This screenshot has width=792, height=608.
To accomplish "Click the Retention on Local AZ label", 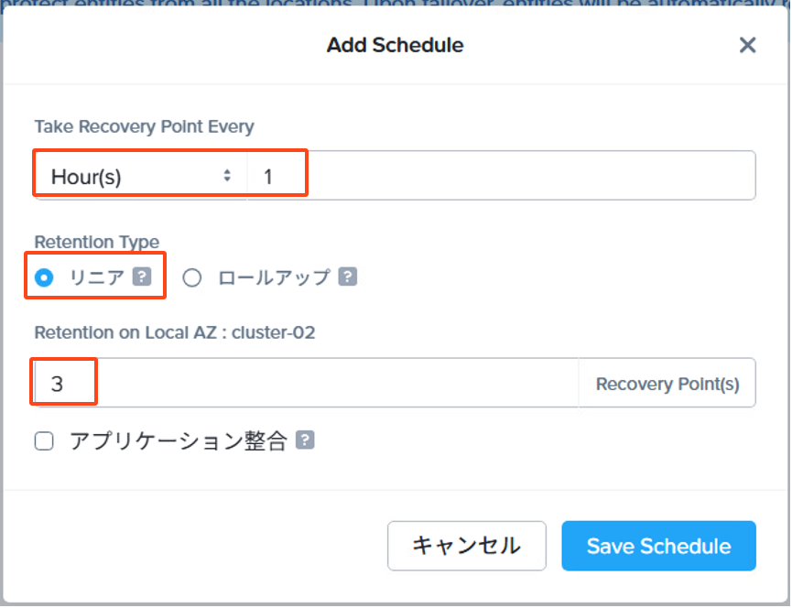I will point(175,332).
